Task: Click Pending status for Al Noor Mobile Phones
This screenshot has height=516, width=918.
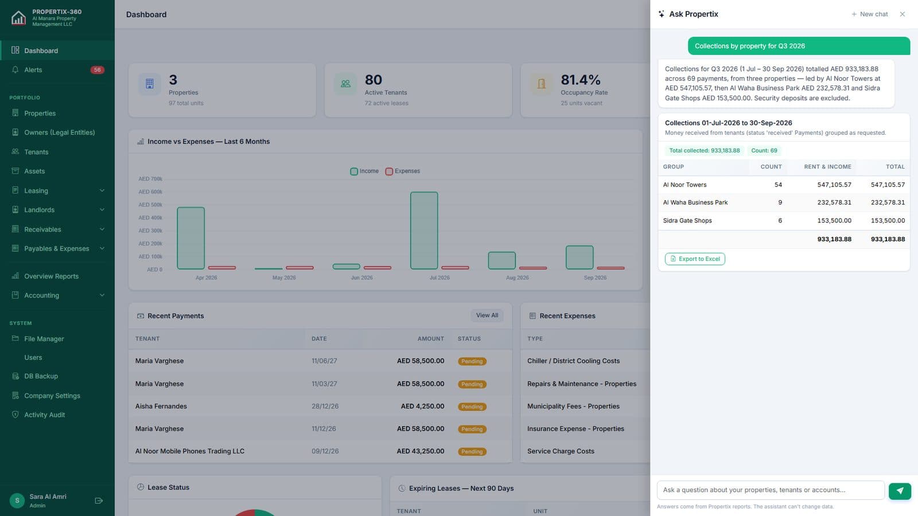Action: 472,452
